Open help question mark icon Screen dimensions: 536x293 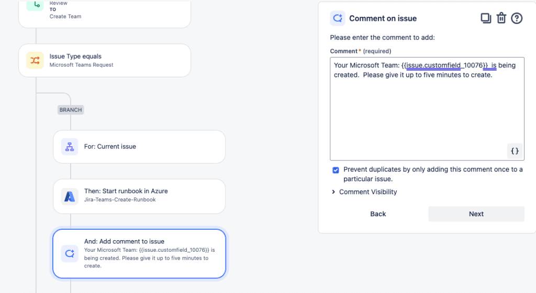[x=517, y=18]
